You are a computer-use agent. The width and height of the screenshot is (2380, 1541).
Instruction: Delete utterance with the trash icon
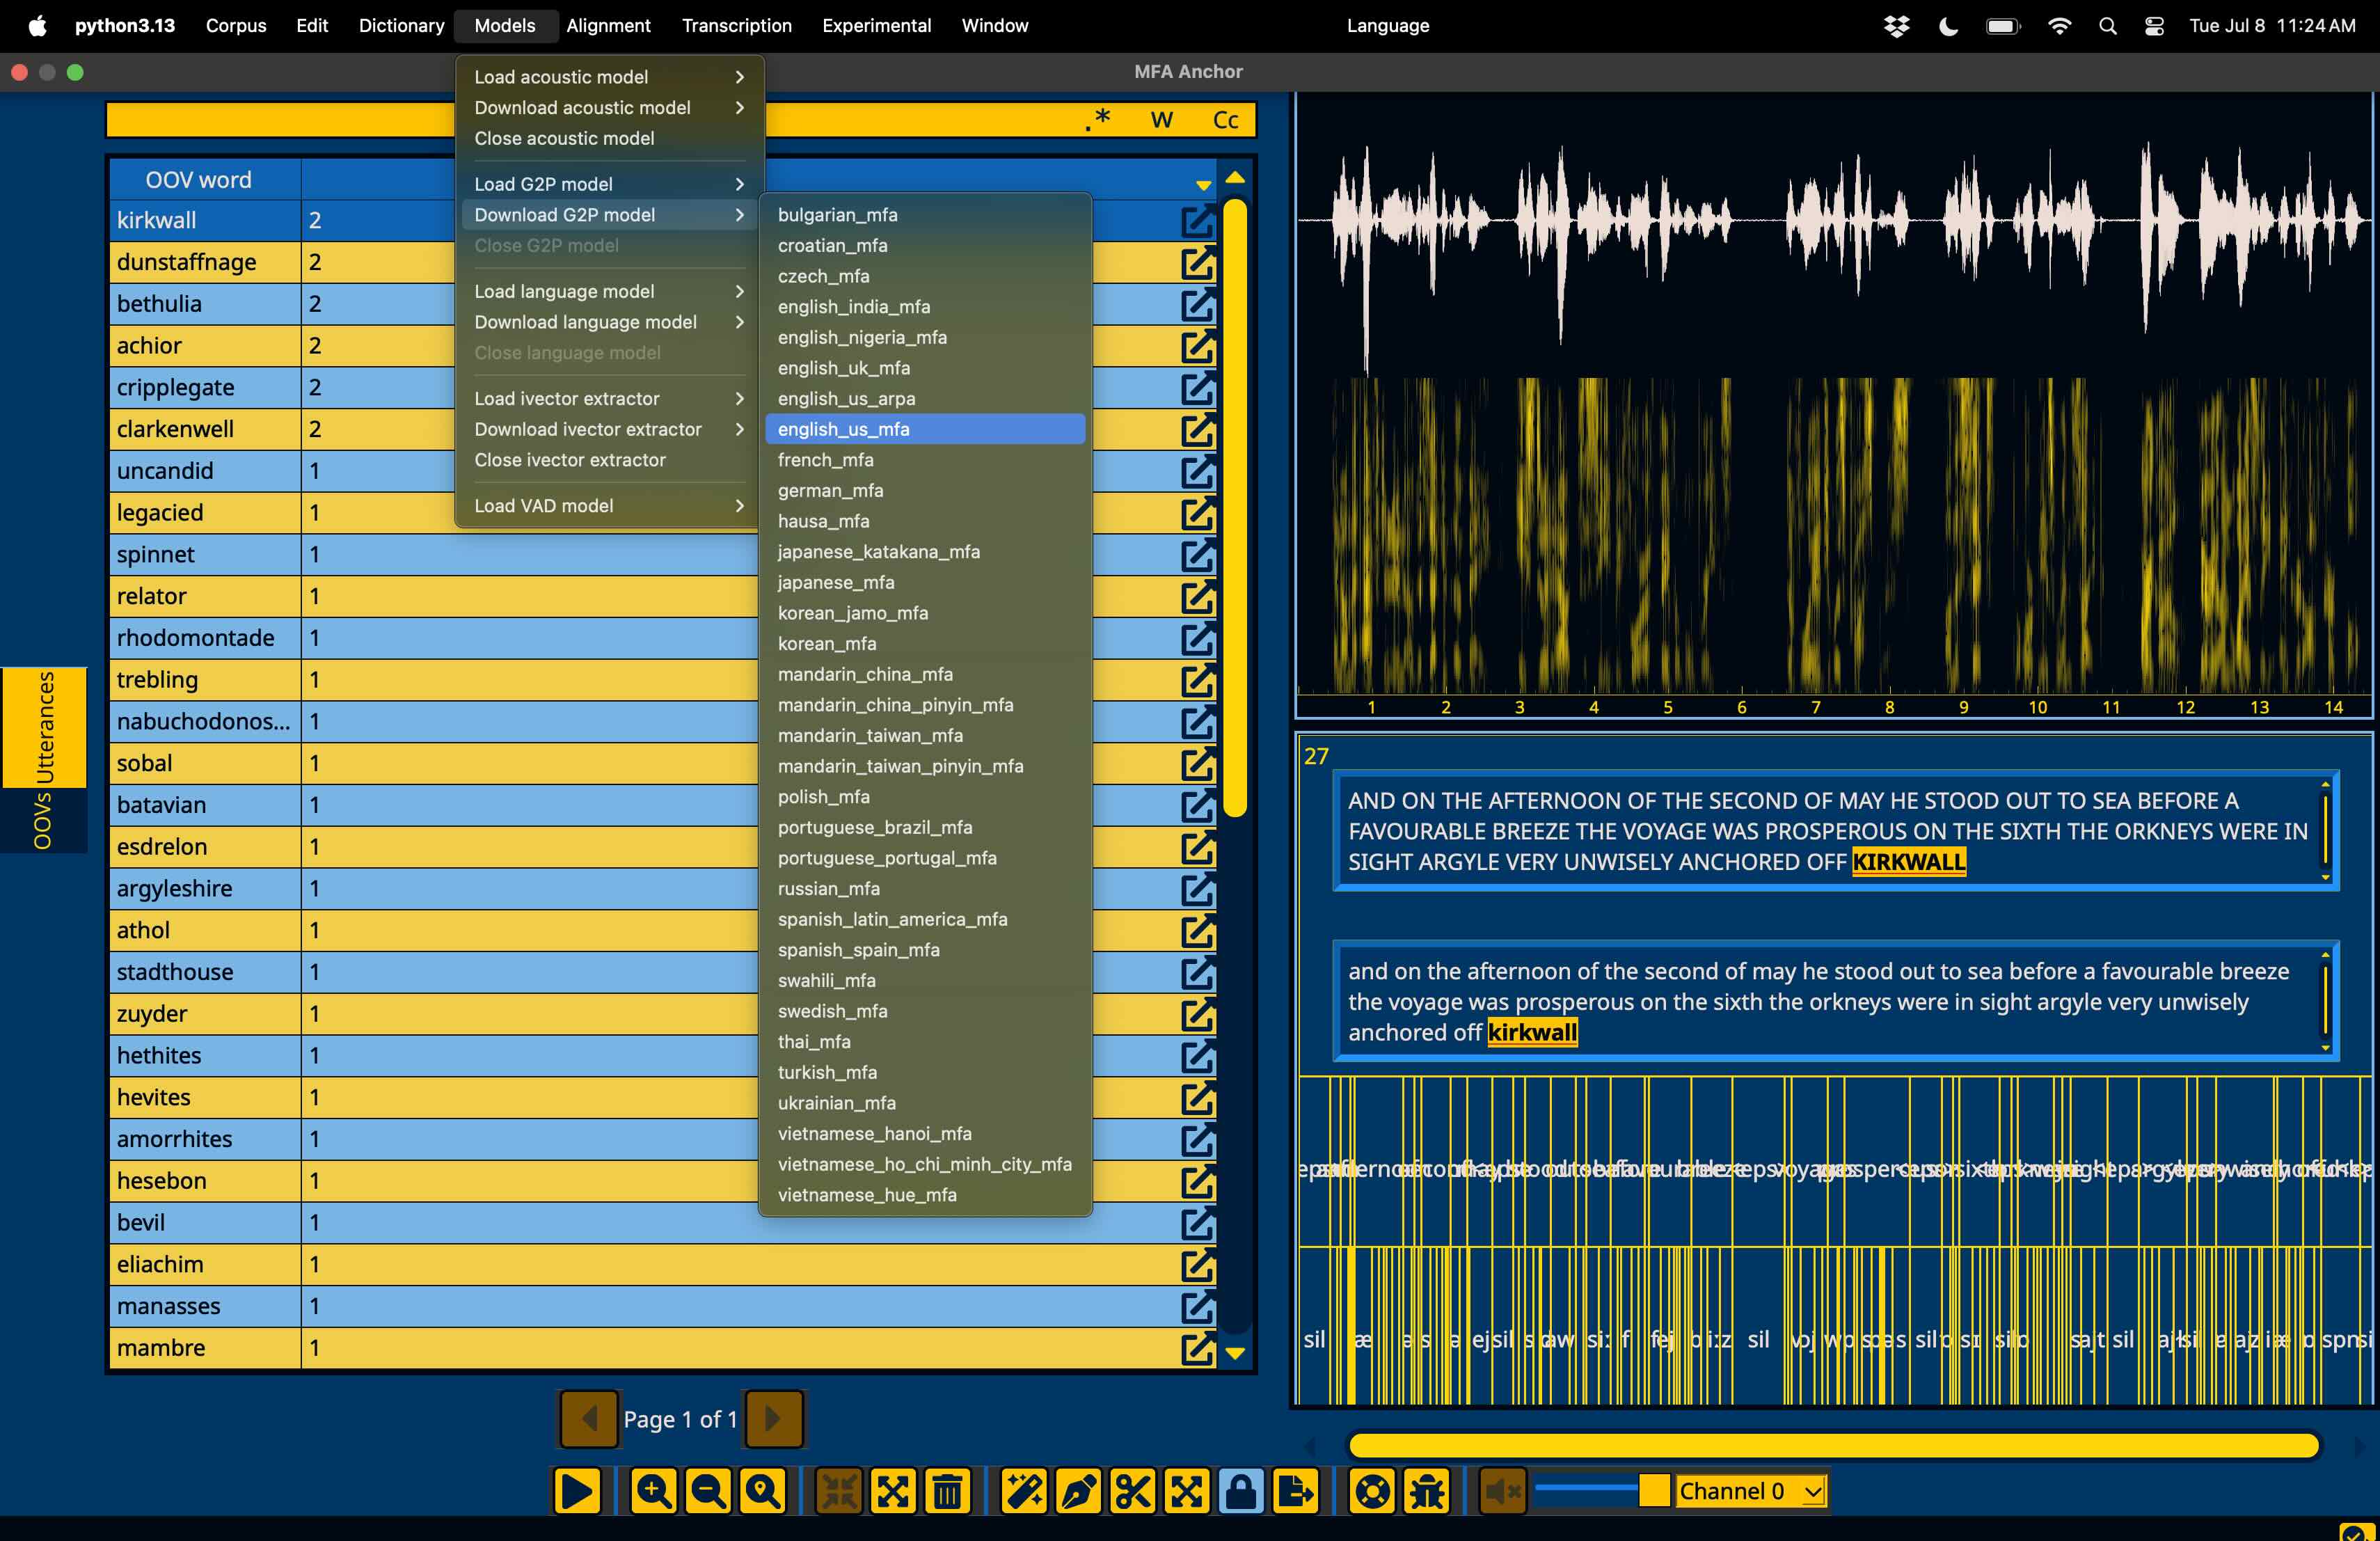click(948, 1492)
